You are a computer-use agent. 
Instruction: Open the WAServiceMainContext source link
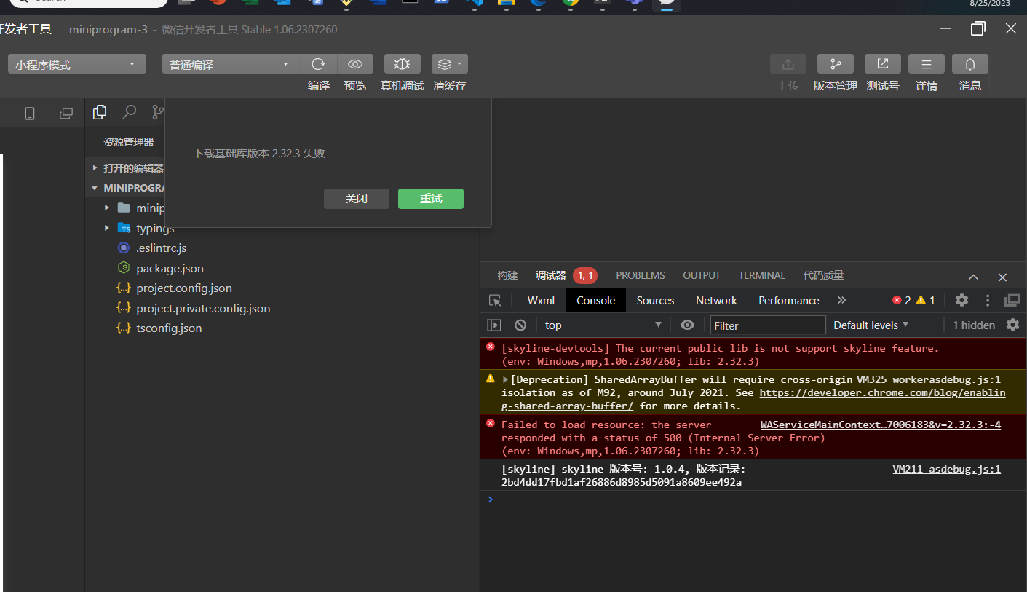tap(881, 425)
